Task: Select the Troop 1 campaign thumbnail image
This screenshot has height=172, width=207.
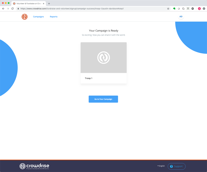Action: point(103,58)
